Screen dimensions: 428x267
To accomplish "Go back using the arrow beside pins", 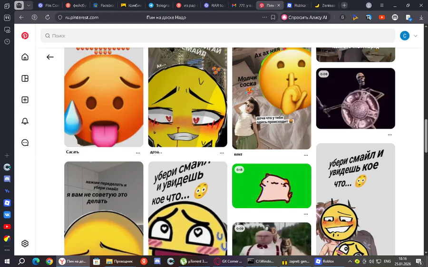I will coord(50,57).
